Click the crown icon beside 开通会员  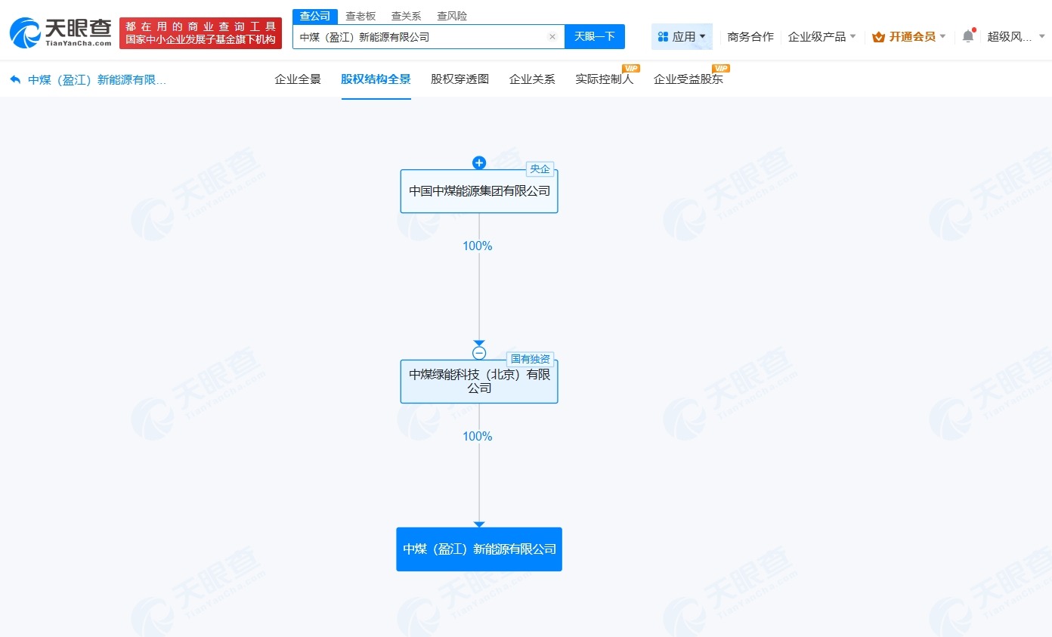877,36
